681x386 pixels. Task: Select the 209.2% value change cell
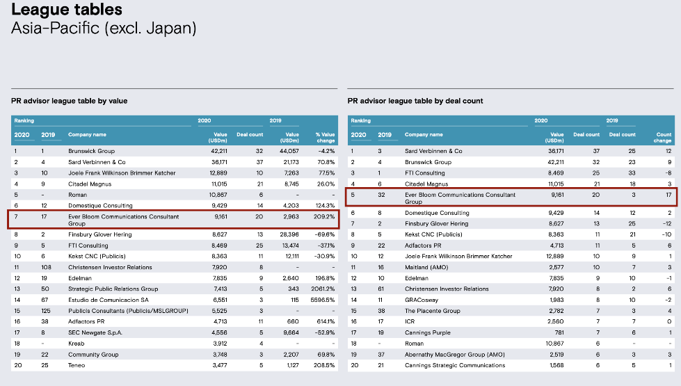click(324, 217)
